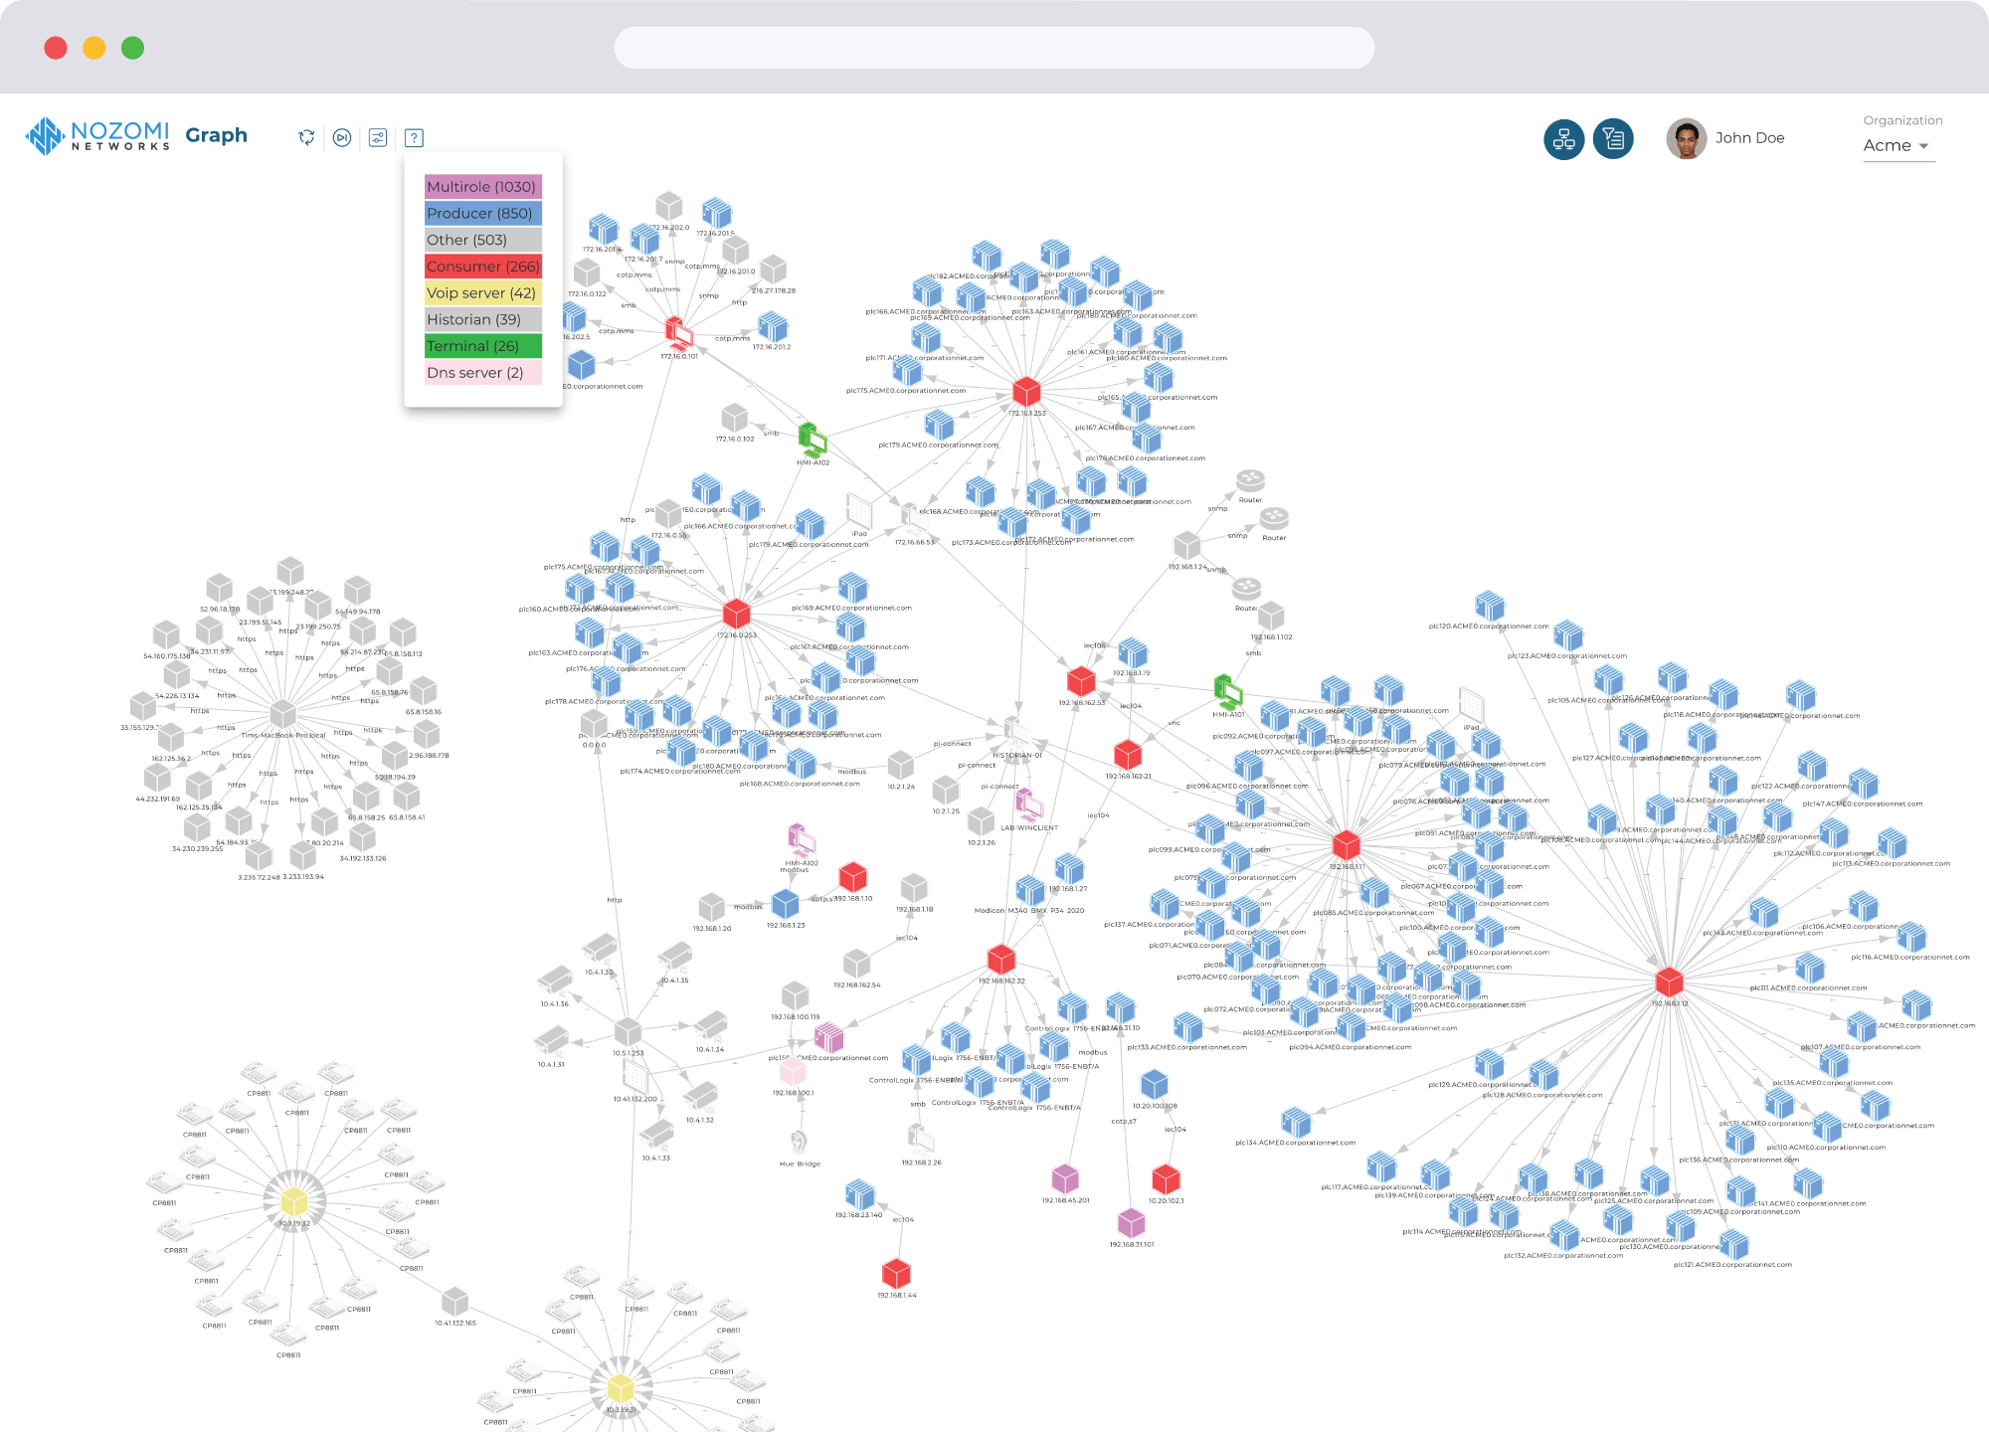Click the HISTORIAN-01 server node
Screen dimensions: 1989x1432
[1015, 731]
